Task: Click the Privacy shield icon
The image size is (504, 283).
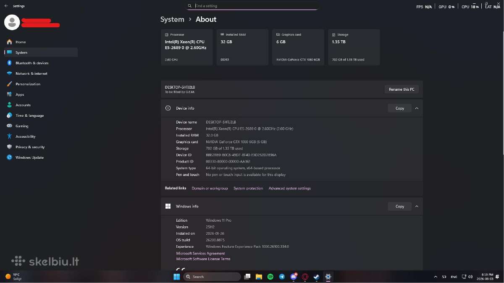Action: click(x=9, y=147)
